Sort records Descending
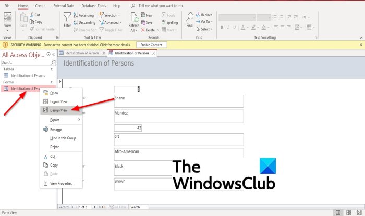Screen dimensions: 365x216 pos(84,22)
